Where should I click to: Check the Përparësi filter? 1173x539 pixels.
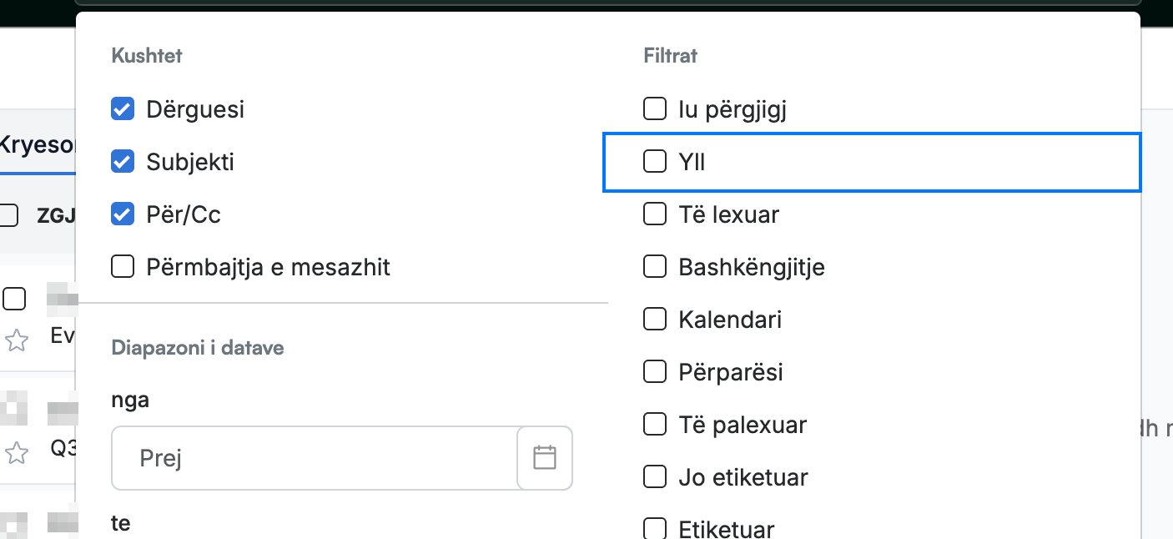click(x=655, y=372)
